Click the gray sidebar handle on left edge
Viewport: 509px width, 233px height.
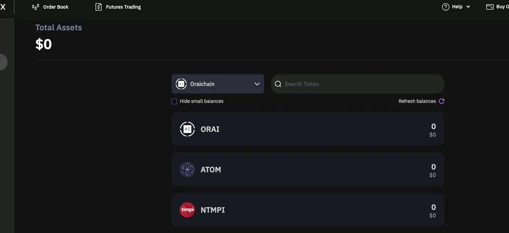pos(3,62)
